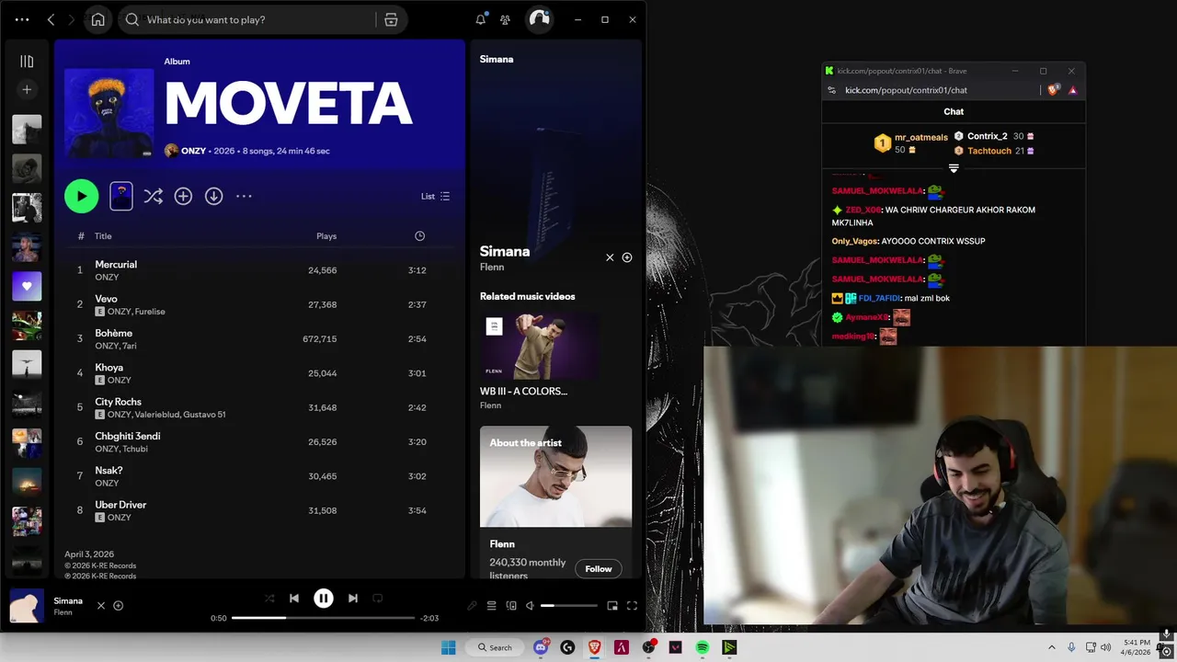Image resolution: width=1177 pixels, height=662 pixels.
Task: Add Simana to Liked Songs in side panel
Action: point(627,257)
